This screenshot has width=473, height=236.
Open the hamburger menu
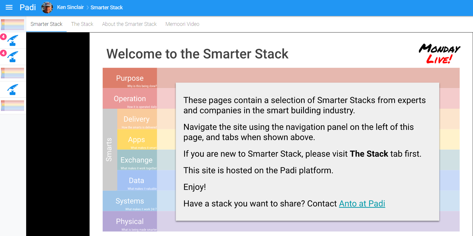(x=9, y=8)
